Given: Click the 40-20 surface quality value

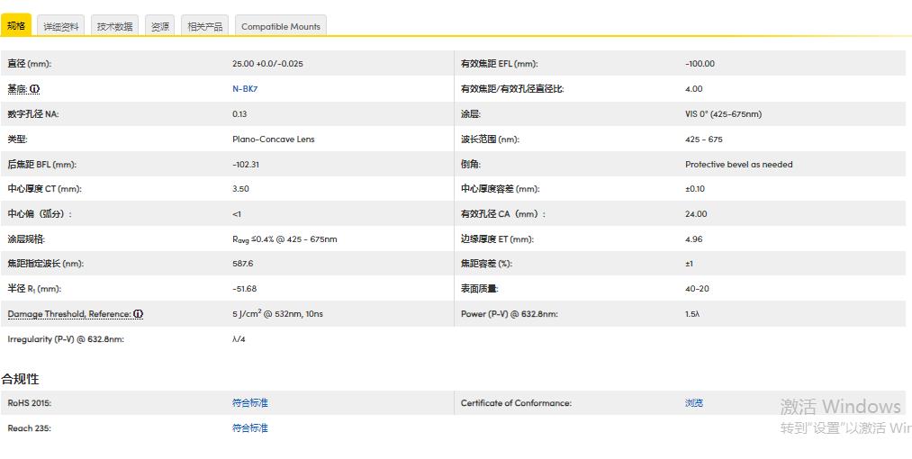Looking at the screenshot, I should pos(697,289).
